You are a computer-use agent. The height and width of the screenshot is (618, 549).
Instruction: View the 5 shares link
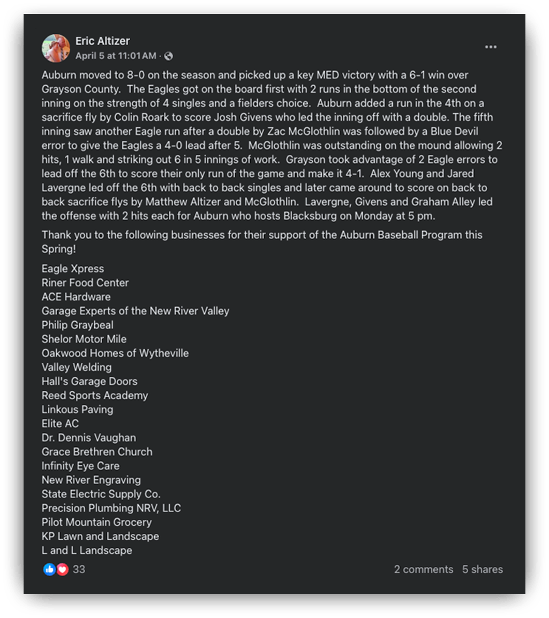pyautogui.click(x=483, y=569)
